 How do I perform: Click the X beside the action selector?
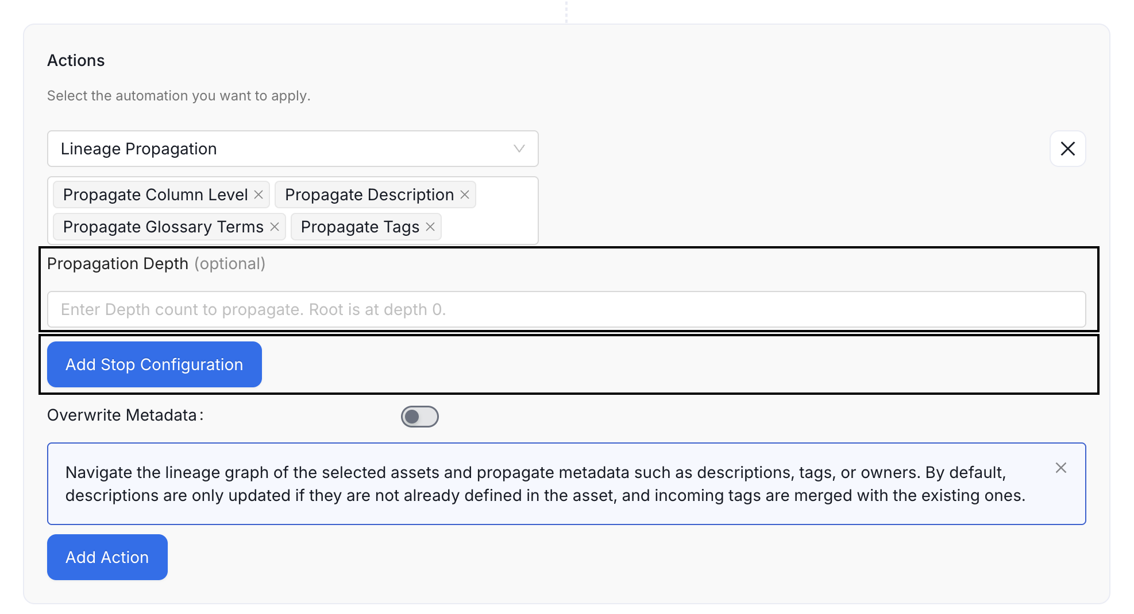1067,149
